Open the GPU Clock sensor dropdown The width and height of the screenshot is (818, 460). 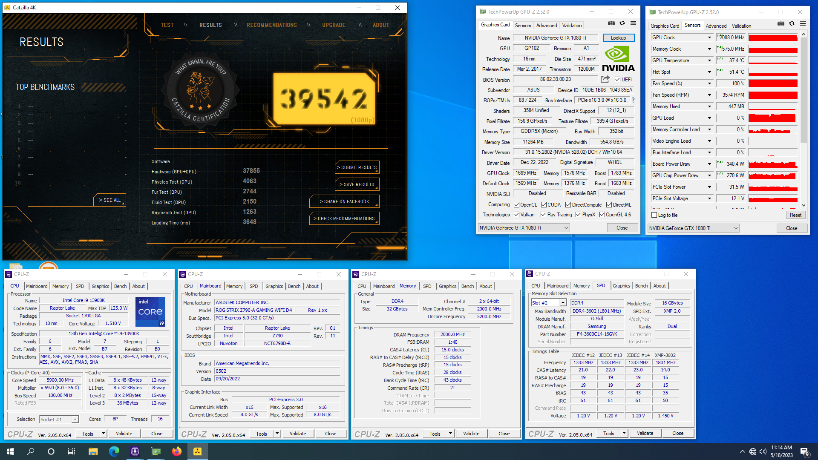click(709, 37)
